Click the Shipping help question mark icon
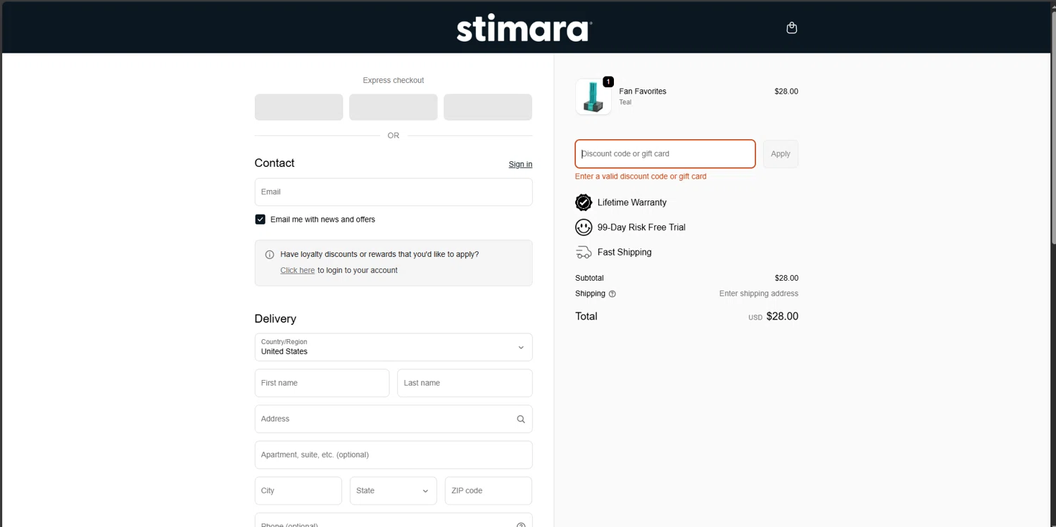Screen dimensions: 1056x527 click(612, 294)
